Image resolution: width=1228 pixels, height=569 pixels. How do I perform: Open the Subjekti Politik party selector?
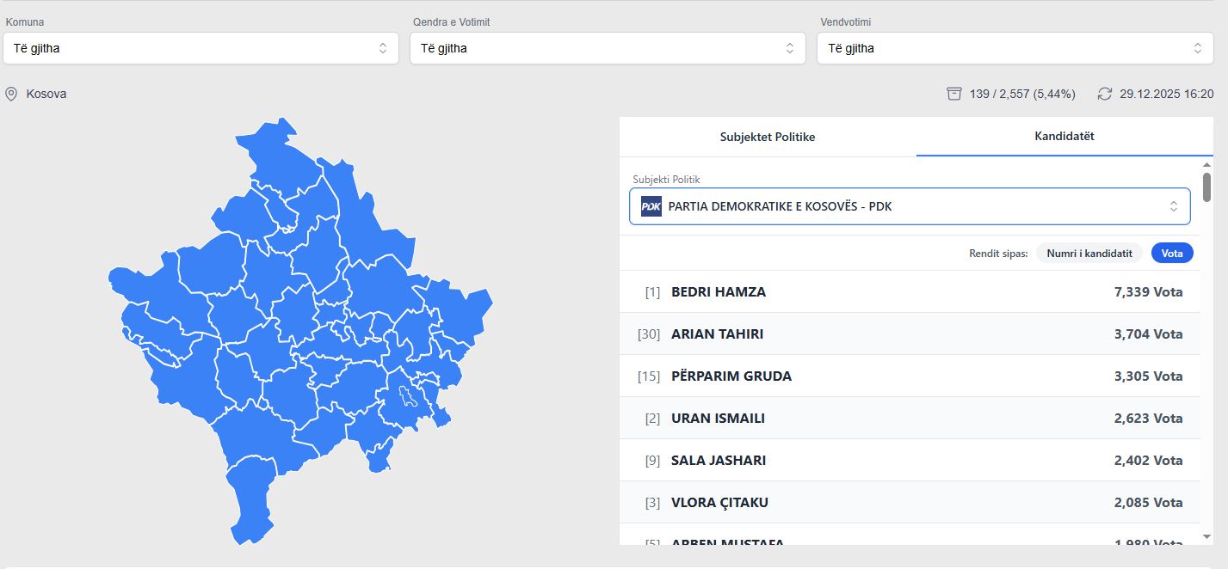(x=910, y=206)
